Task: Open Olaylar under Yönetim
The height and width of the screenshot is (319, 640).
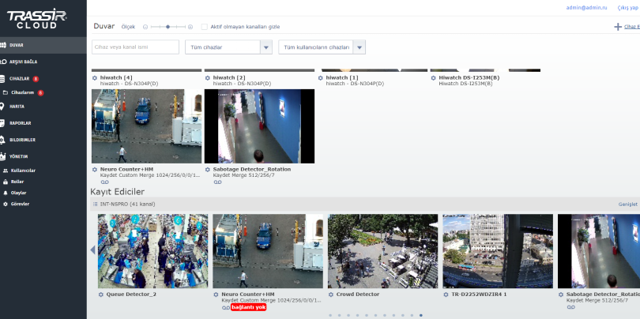Action: [x=18, y=193]
